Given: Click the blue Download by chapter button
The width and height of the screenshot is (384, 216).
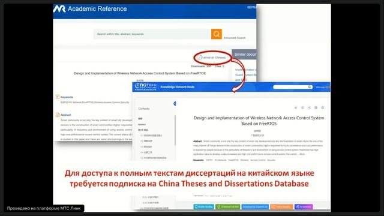Looking at the screenshot, I should click(x=255, y=207).
